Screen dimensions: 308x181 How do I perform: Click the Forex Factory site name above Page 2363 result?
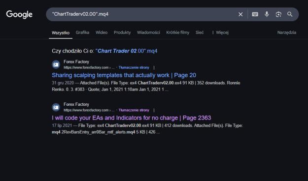[x=76, y=104]
